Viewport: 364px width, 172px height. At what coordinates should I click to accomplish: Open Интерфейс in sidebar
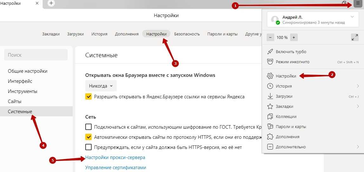20,81
